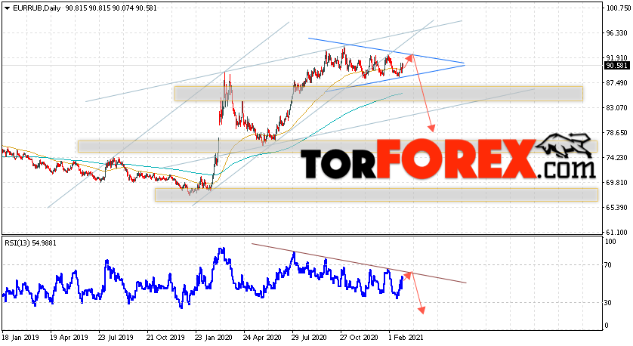Select the RSI scale value 100
Image resolution: width=633 pixels, height=346 pixels.
pyautogui.click(x=611, y=242)
